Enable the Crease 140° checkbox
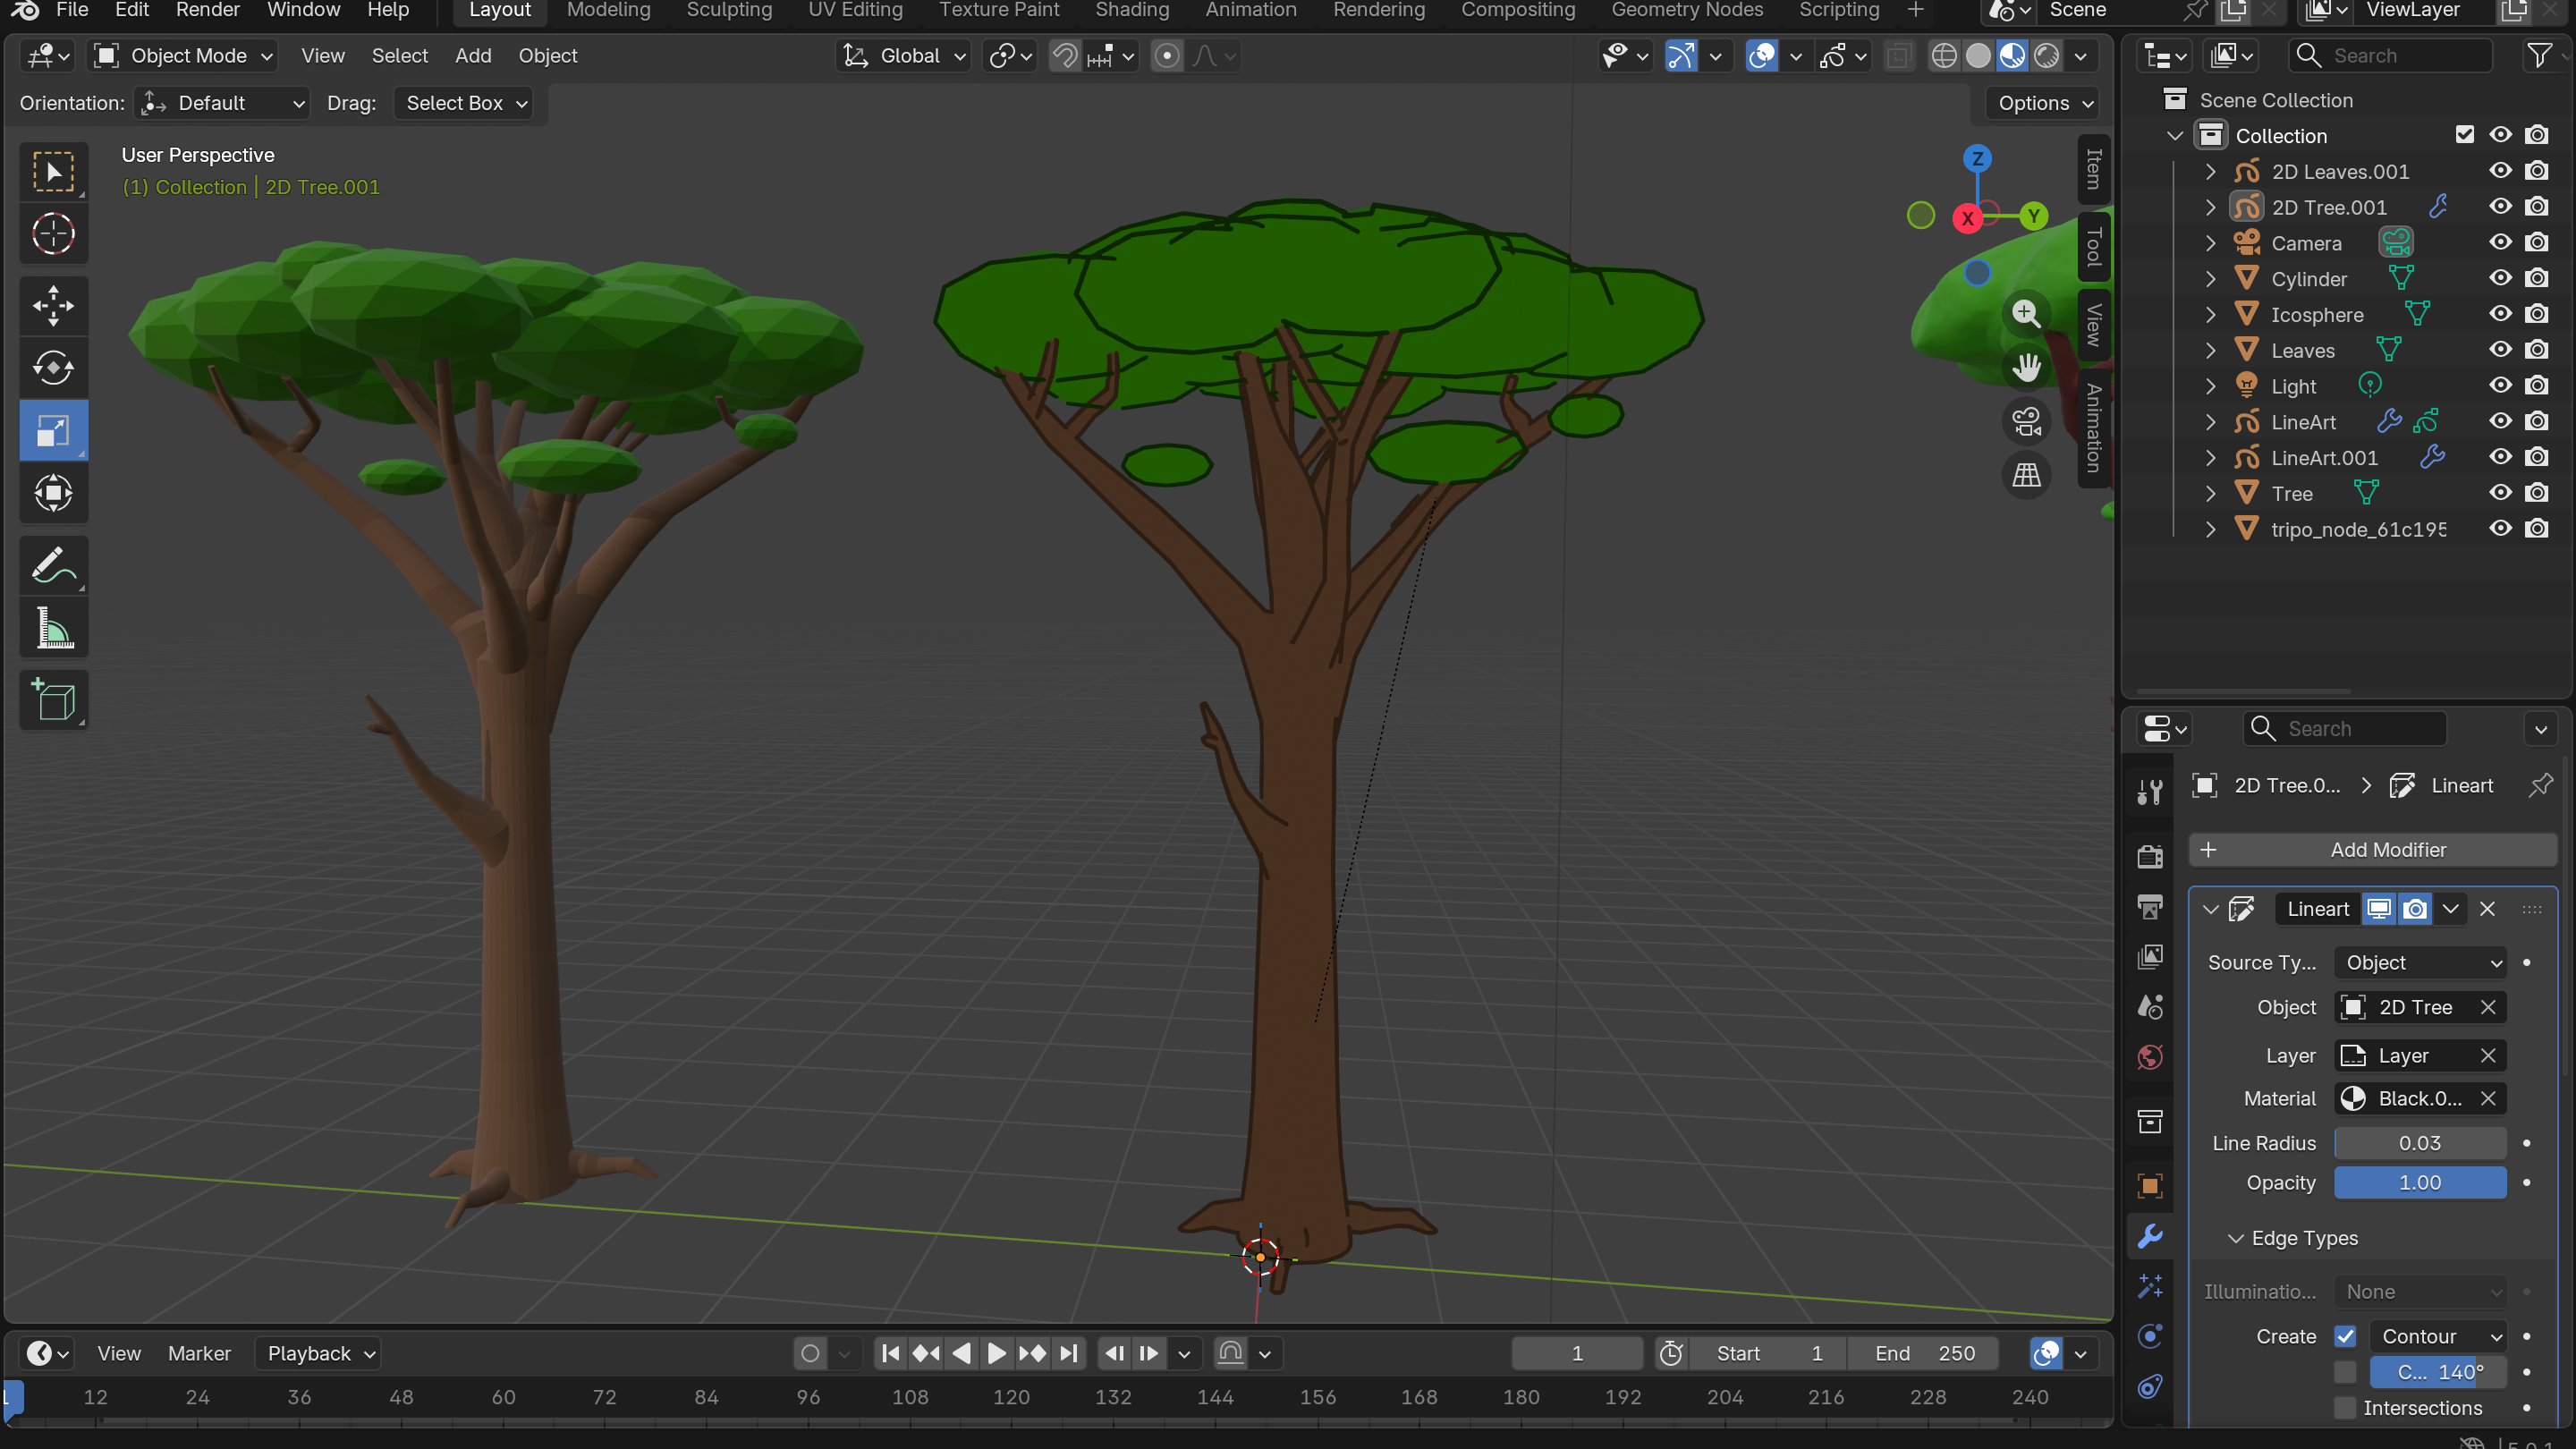 (x=2345, y=1372)
